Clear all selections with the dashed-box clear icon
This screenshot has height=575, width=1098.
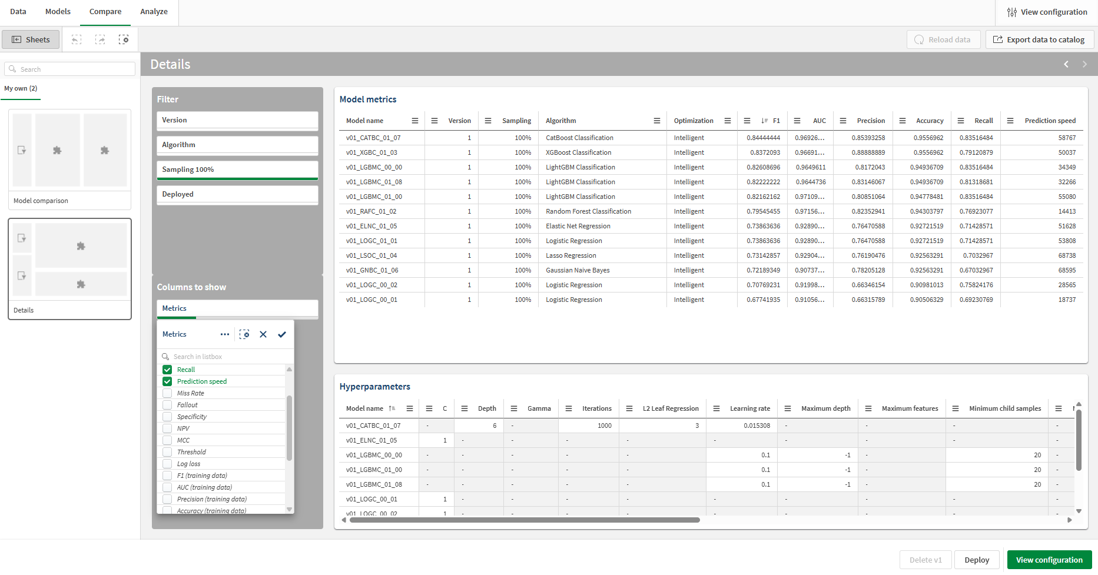pos(124,39)
